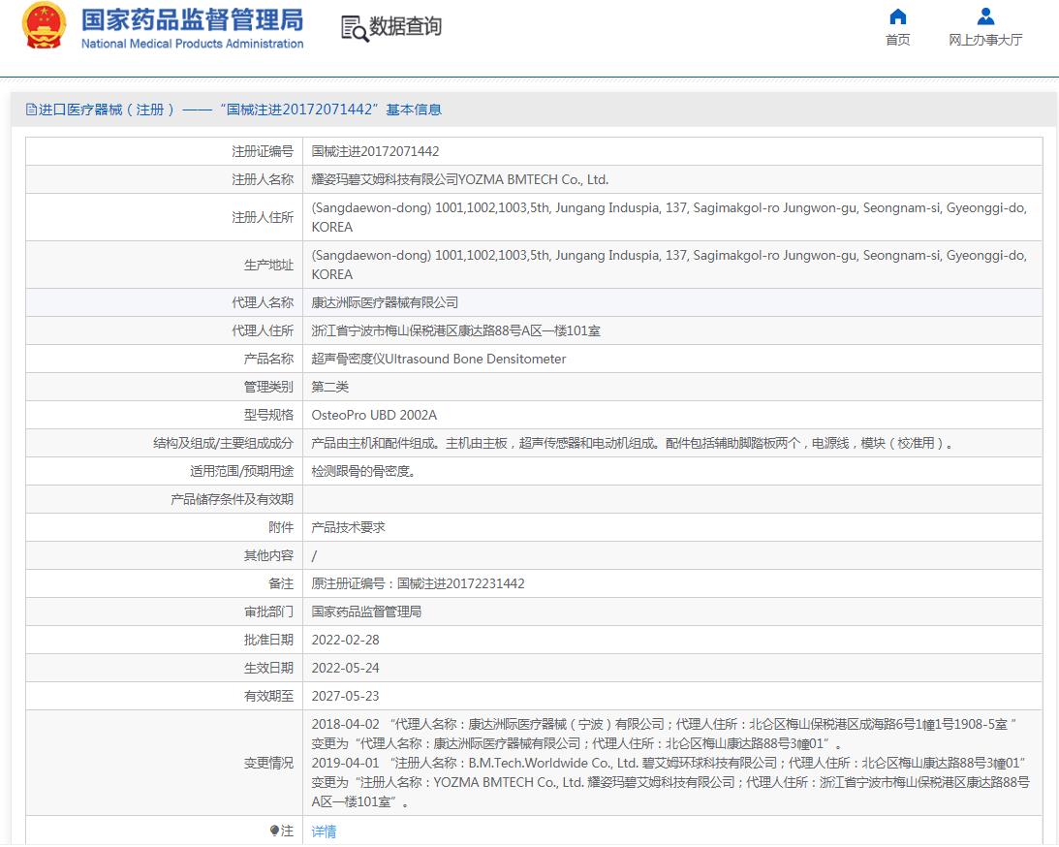Click the 2019-04-01 change record

point(670,782)
